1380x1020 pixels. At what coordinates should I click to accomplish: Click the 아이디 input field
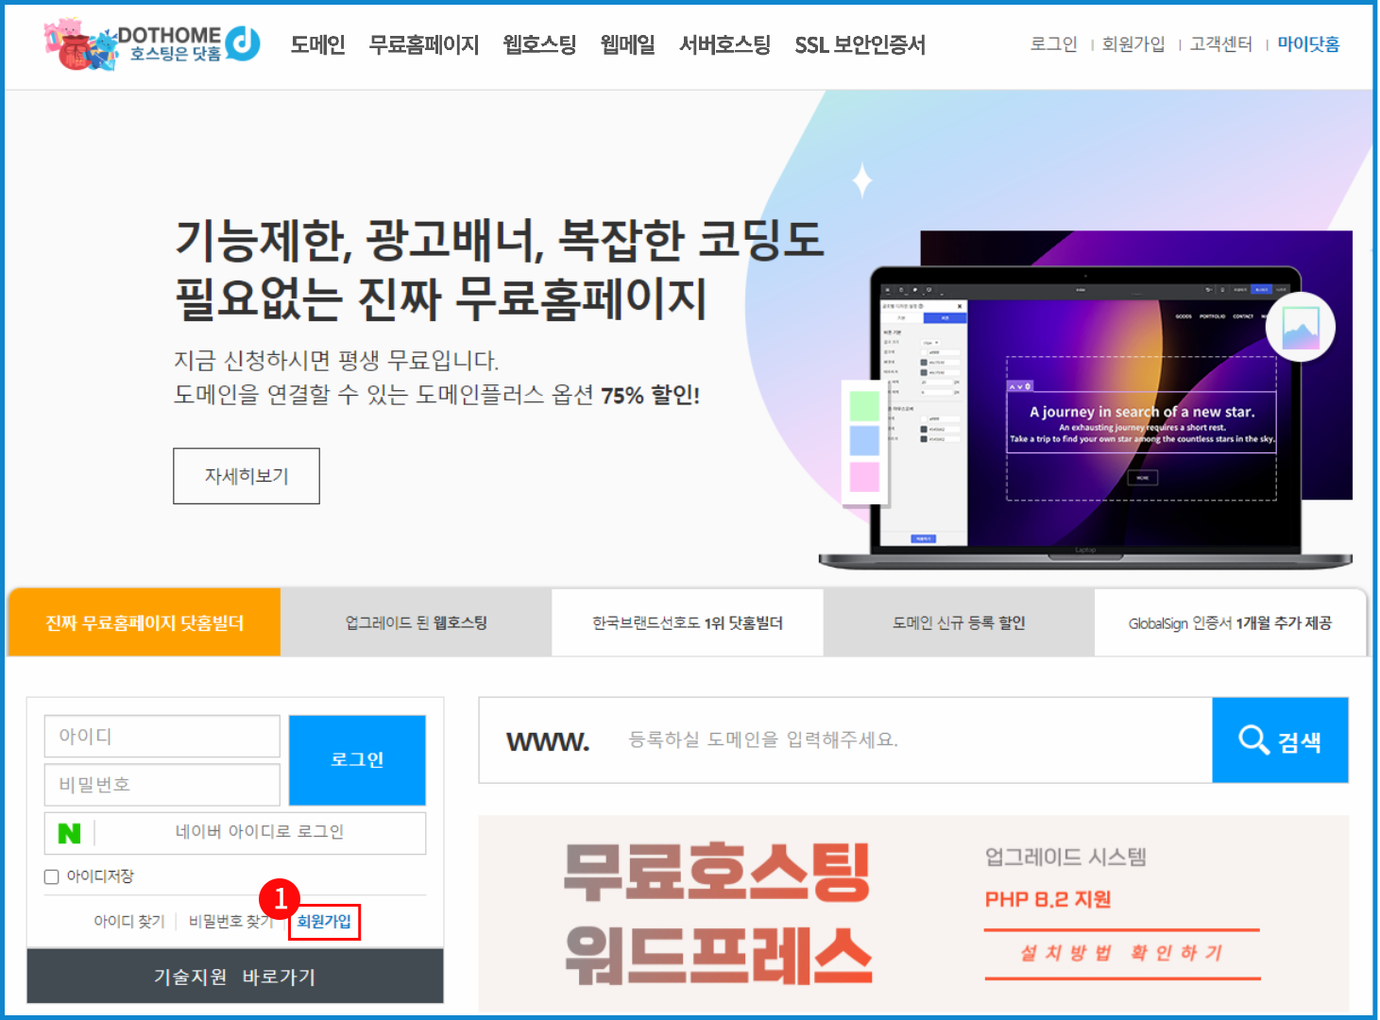tap(162, 736)
